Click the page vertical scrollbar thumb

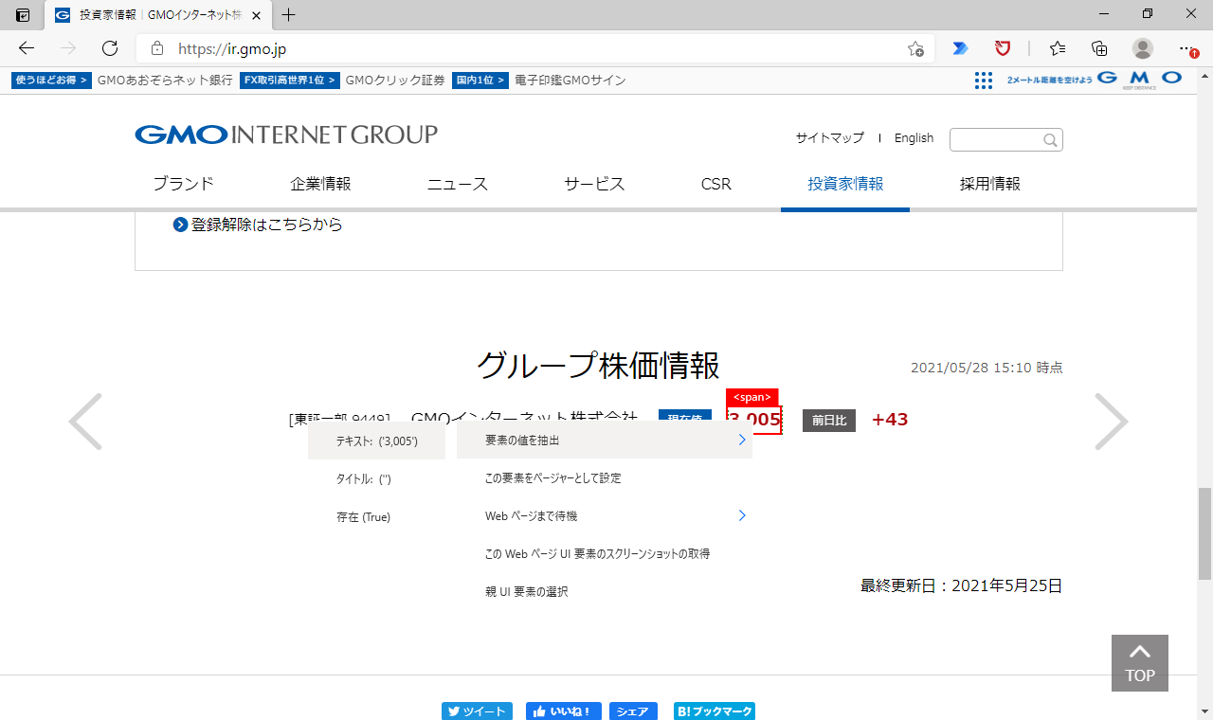(1204, 533)
